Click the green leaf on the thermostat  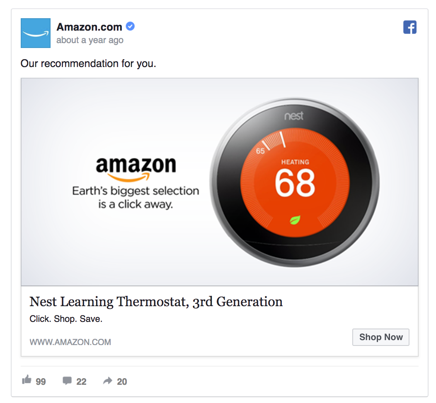click(x=295, y=220)
